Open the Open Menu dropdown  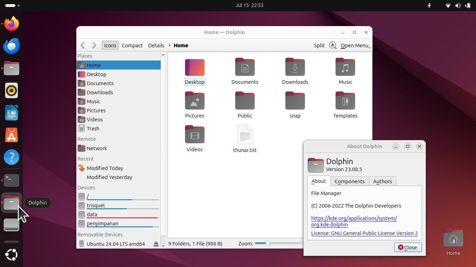[x=355, y=45]
